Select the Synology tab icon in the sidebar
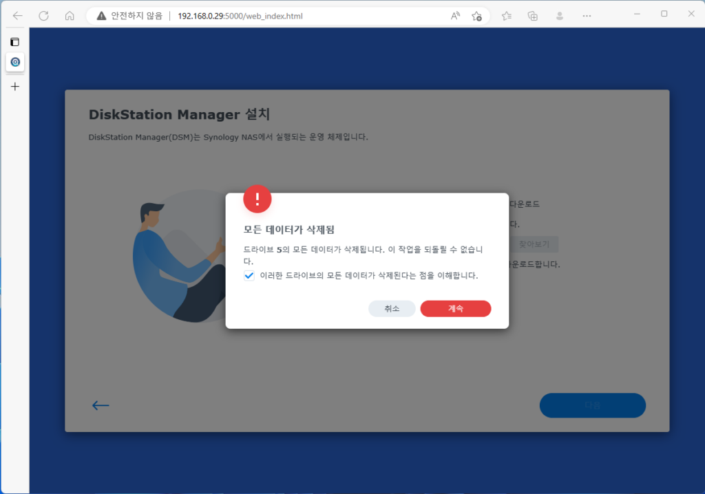 [15, 62]
